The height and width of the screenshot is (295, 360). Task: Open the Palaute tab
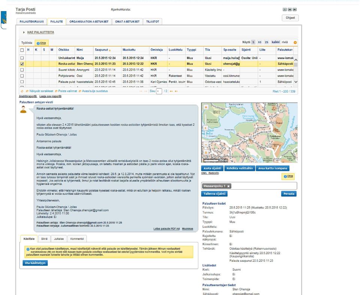pyautogui.click(x=57, y=22)
